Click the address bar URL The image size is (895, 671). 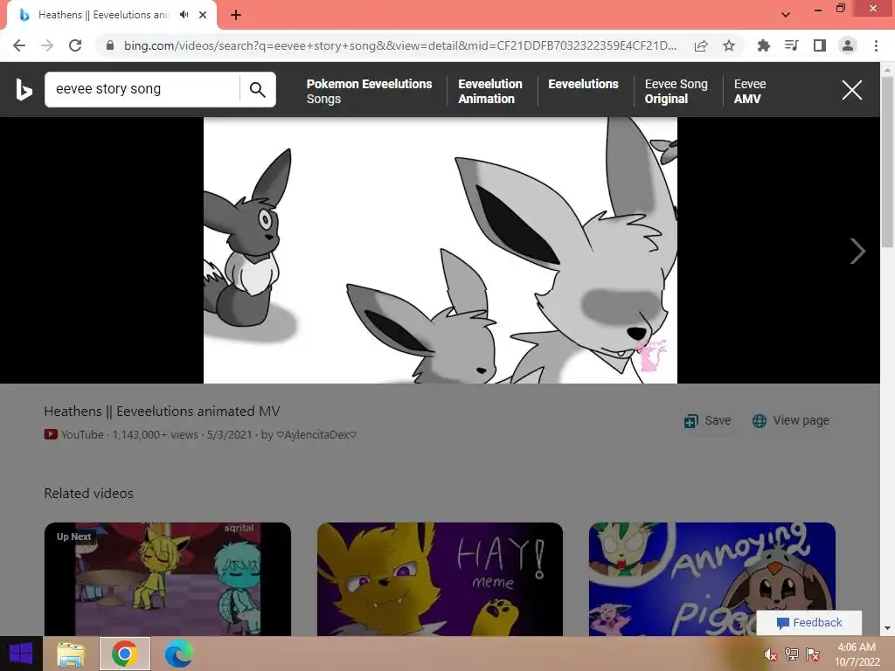[399, 45]
